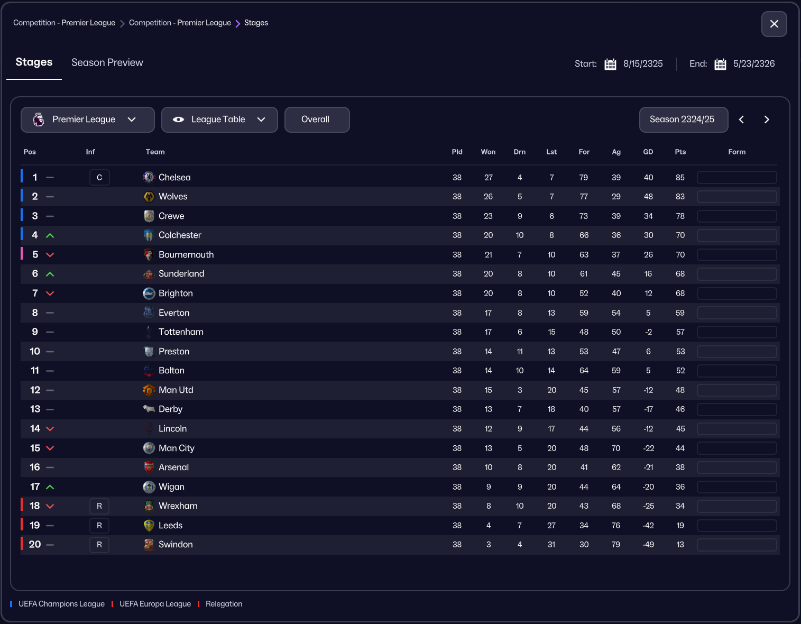Sort table by Won column header

pyautogui.click(x=488, y=152)
